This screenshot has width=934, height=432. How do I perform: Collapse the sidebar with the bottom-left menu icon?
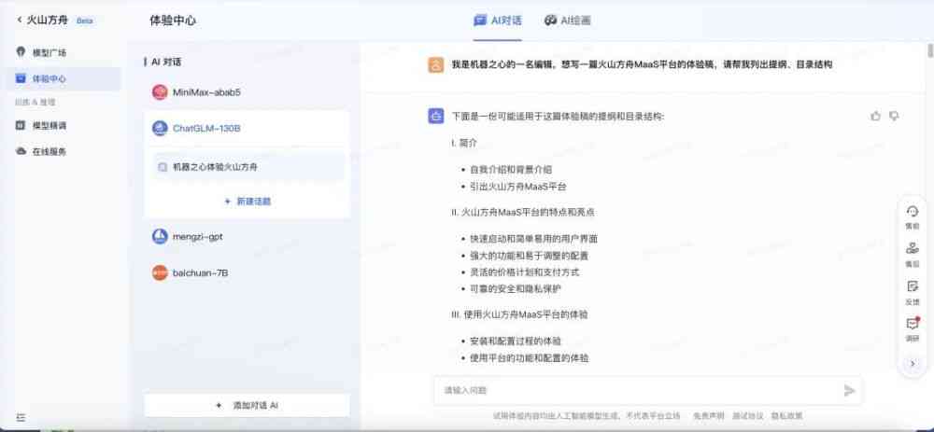[21, 418]
